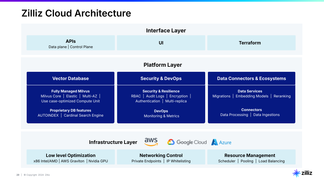Click the 'RBAC' text
The image size is (324, 182).
tap(136, 96)
